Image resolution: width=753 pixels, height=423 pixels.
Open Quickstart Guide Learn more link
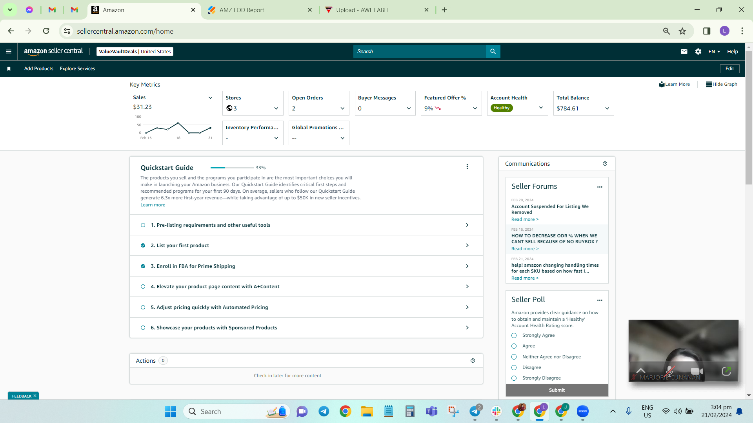point(153,205)
